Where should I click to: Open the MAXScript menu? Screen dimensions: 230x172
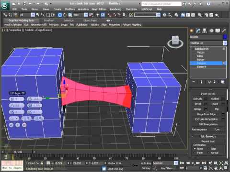pyautogui.click(x=147, y=9)
